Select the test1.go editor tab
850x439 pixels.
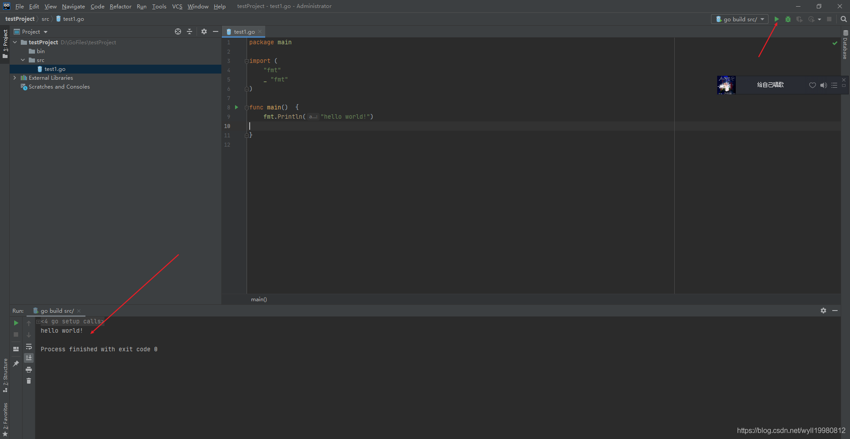[244, 32]
